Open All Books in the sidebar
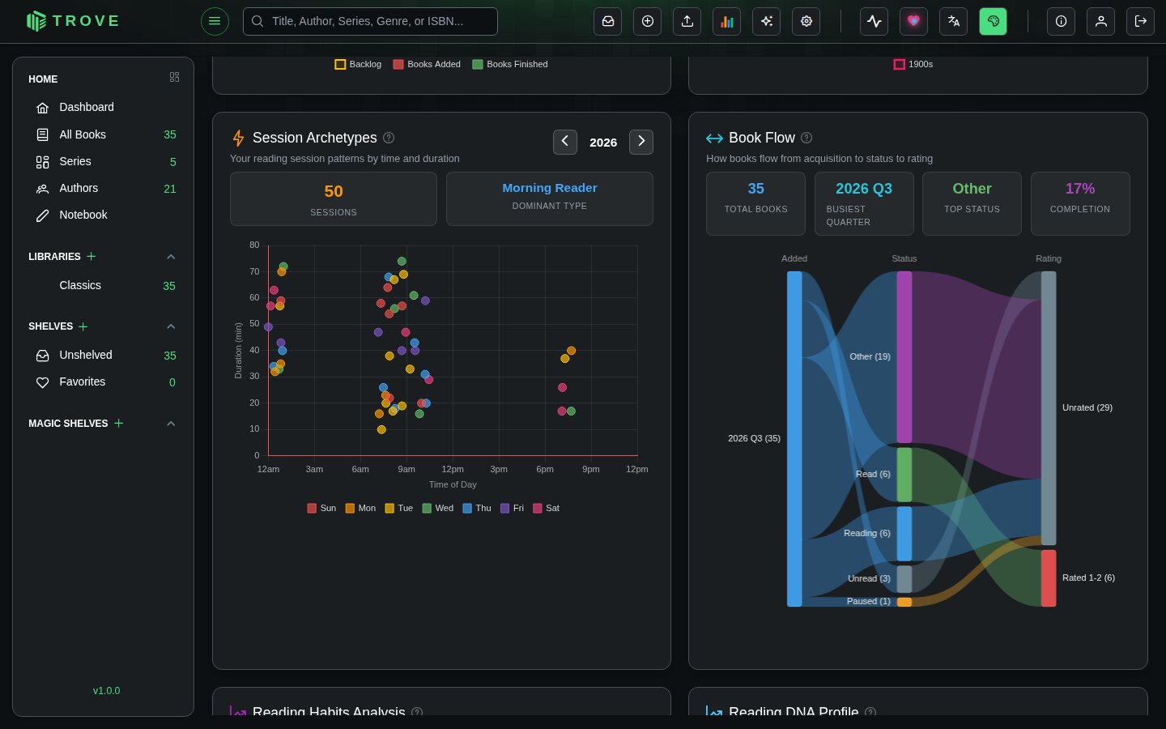Screen dimensions: 1166x729 coord(103,134)
